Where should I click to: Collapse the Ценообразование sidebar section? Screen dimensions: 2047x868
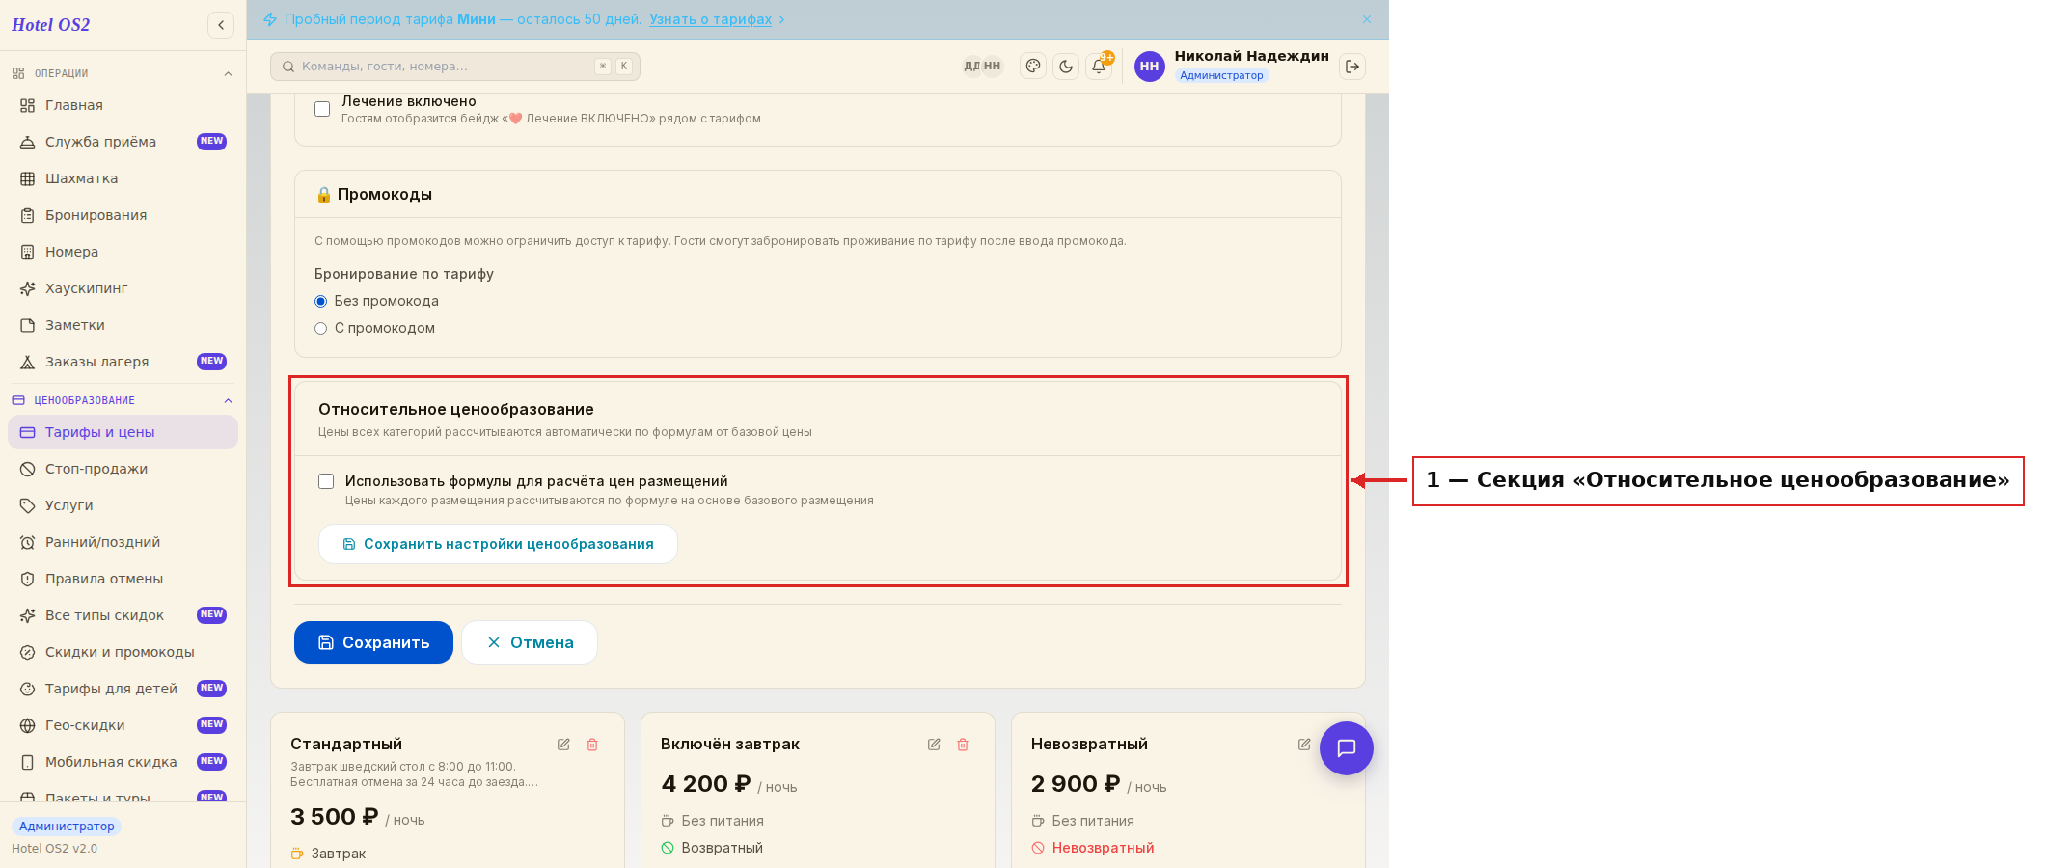(229, 400)
